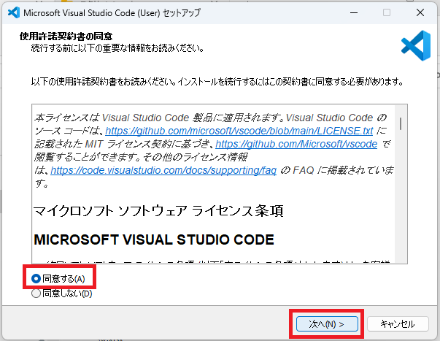Image resolution: width=440 pixels, height=341 pixels.
Task: Open the github.com/Microsoft/vscode link
Action: tap(296, 144)
